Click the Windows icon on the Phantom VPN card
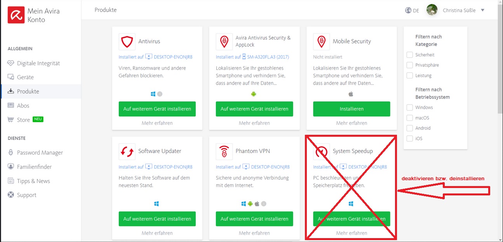503x242 pixels. [x=244, y=204]
